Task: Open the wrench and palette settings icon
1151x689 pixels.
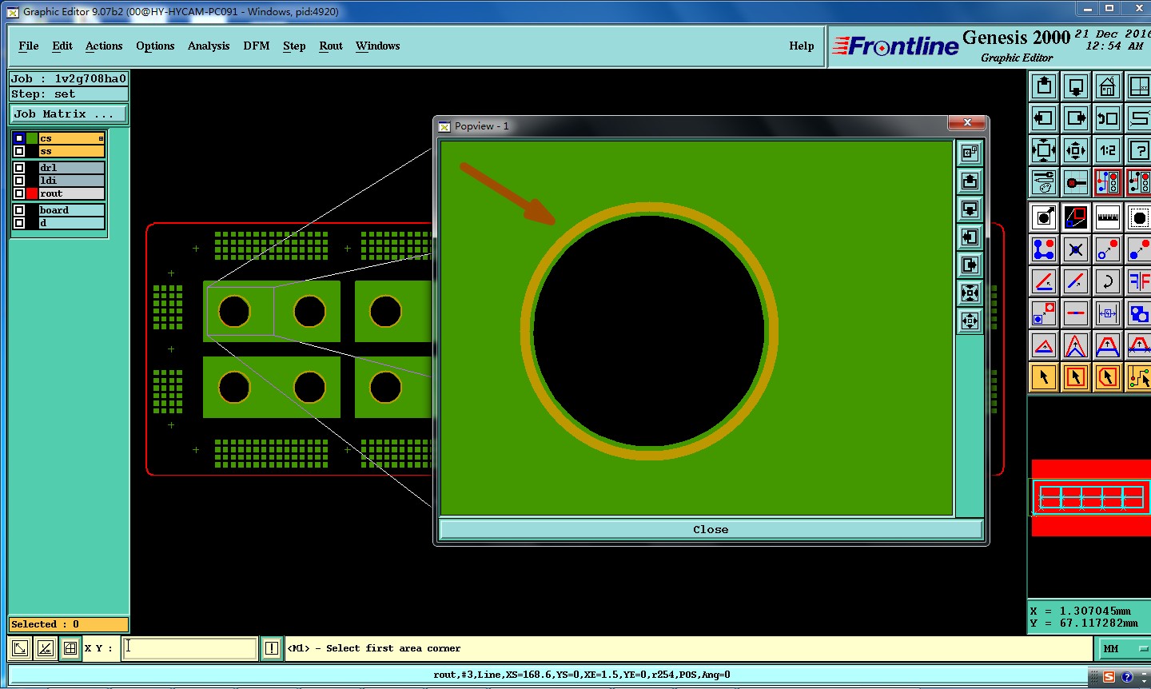Action: pos(1044,182)
